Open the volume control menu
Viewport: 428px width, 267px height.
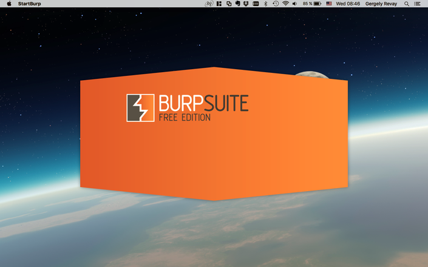(x=295, y=4)
